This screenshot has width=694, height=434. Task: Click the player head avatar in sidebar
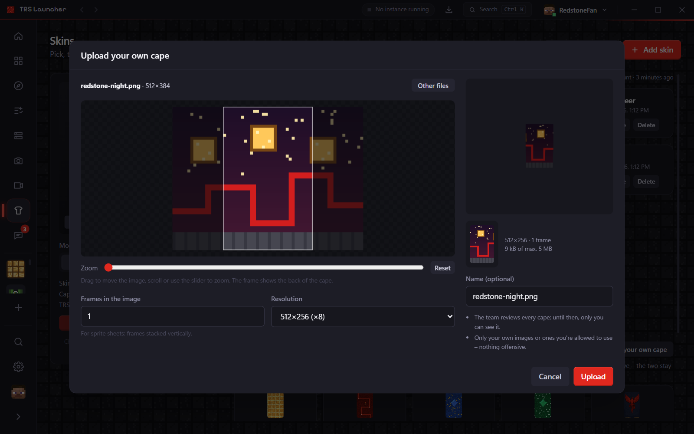click(x=18, y=393)
